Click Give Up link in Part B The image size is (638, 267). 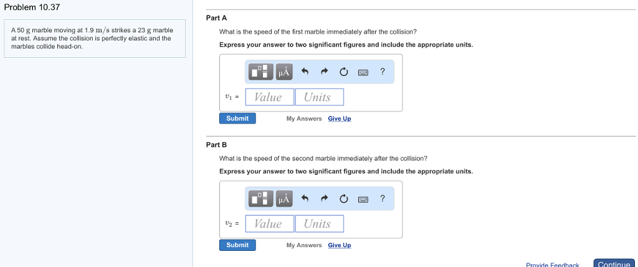pyautogui.click(x=340, y=245)
